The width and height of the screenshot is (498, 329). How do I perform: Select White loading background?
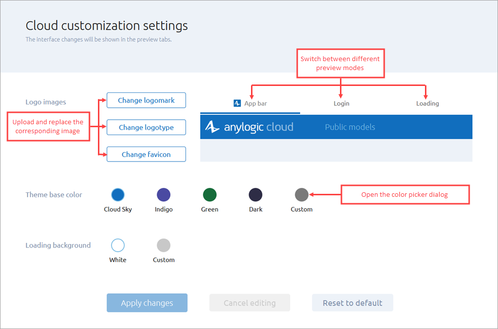[118, 245]
